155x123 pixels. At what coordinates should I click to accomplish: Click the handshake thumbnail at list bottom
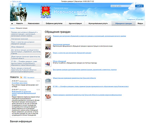click(x=48, y=97)
